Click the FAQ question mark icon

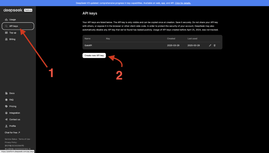coord(6,100)
